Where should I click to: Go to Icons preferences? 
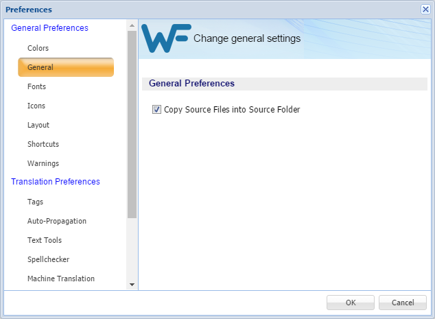[x=36, y=106]
